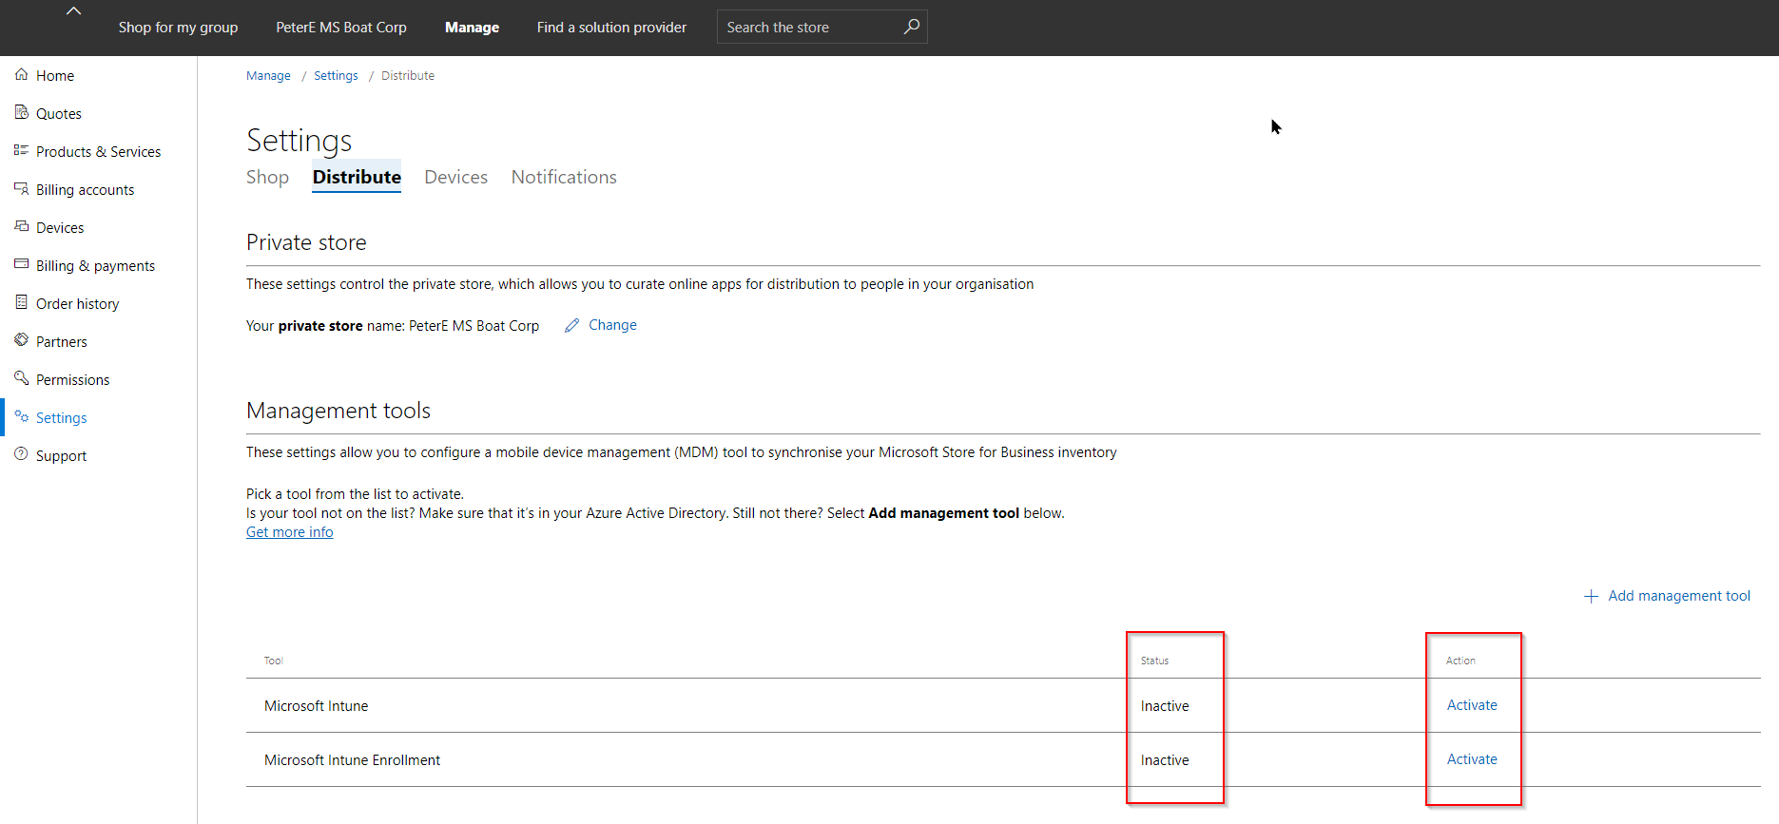Click the Microsoft Intune Enrollment tool name
This screenshot has width=1779, height=824.
tap(352, 760)
